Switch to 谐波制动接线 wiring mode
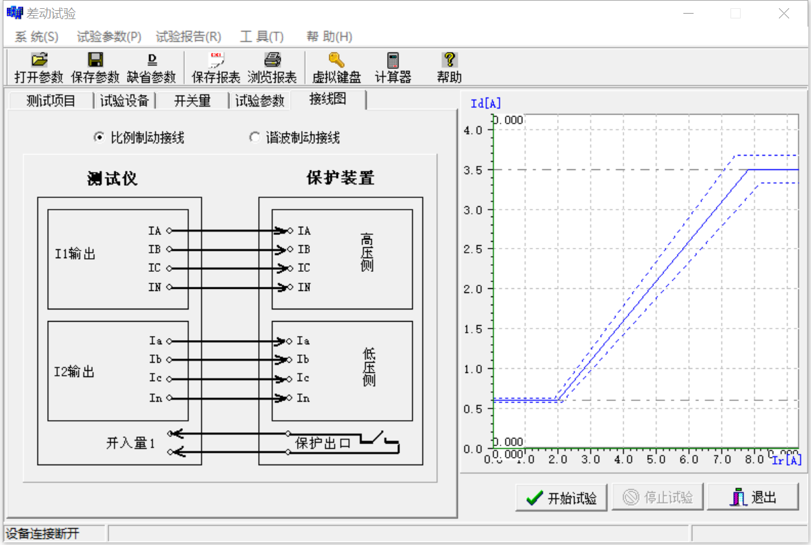The height and width of the screenshot is (545, 811). (254, 137)
